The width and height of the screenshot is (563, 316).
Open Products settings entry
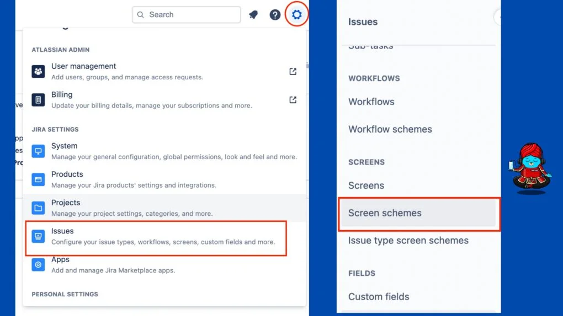[x=164, y=179]
